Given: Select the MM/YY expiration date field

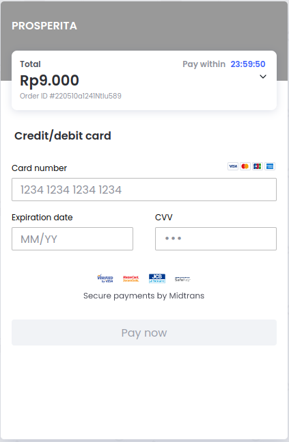Looking at the screenshot, I should (x=72, y=239).
